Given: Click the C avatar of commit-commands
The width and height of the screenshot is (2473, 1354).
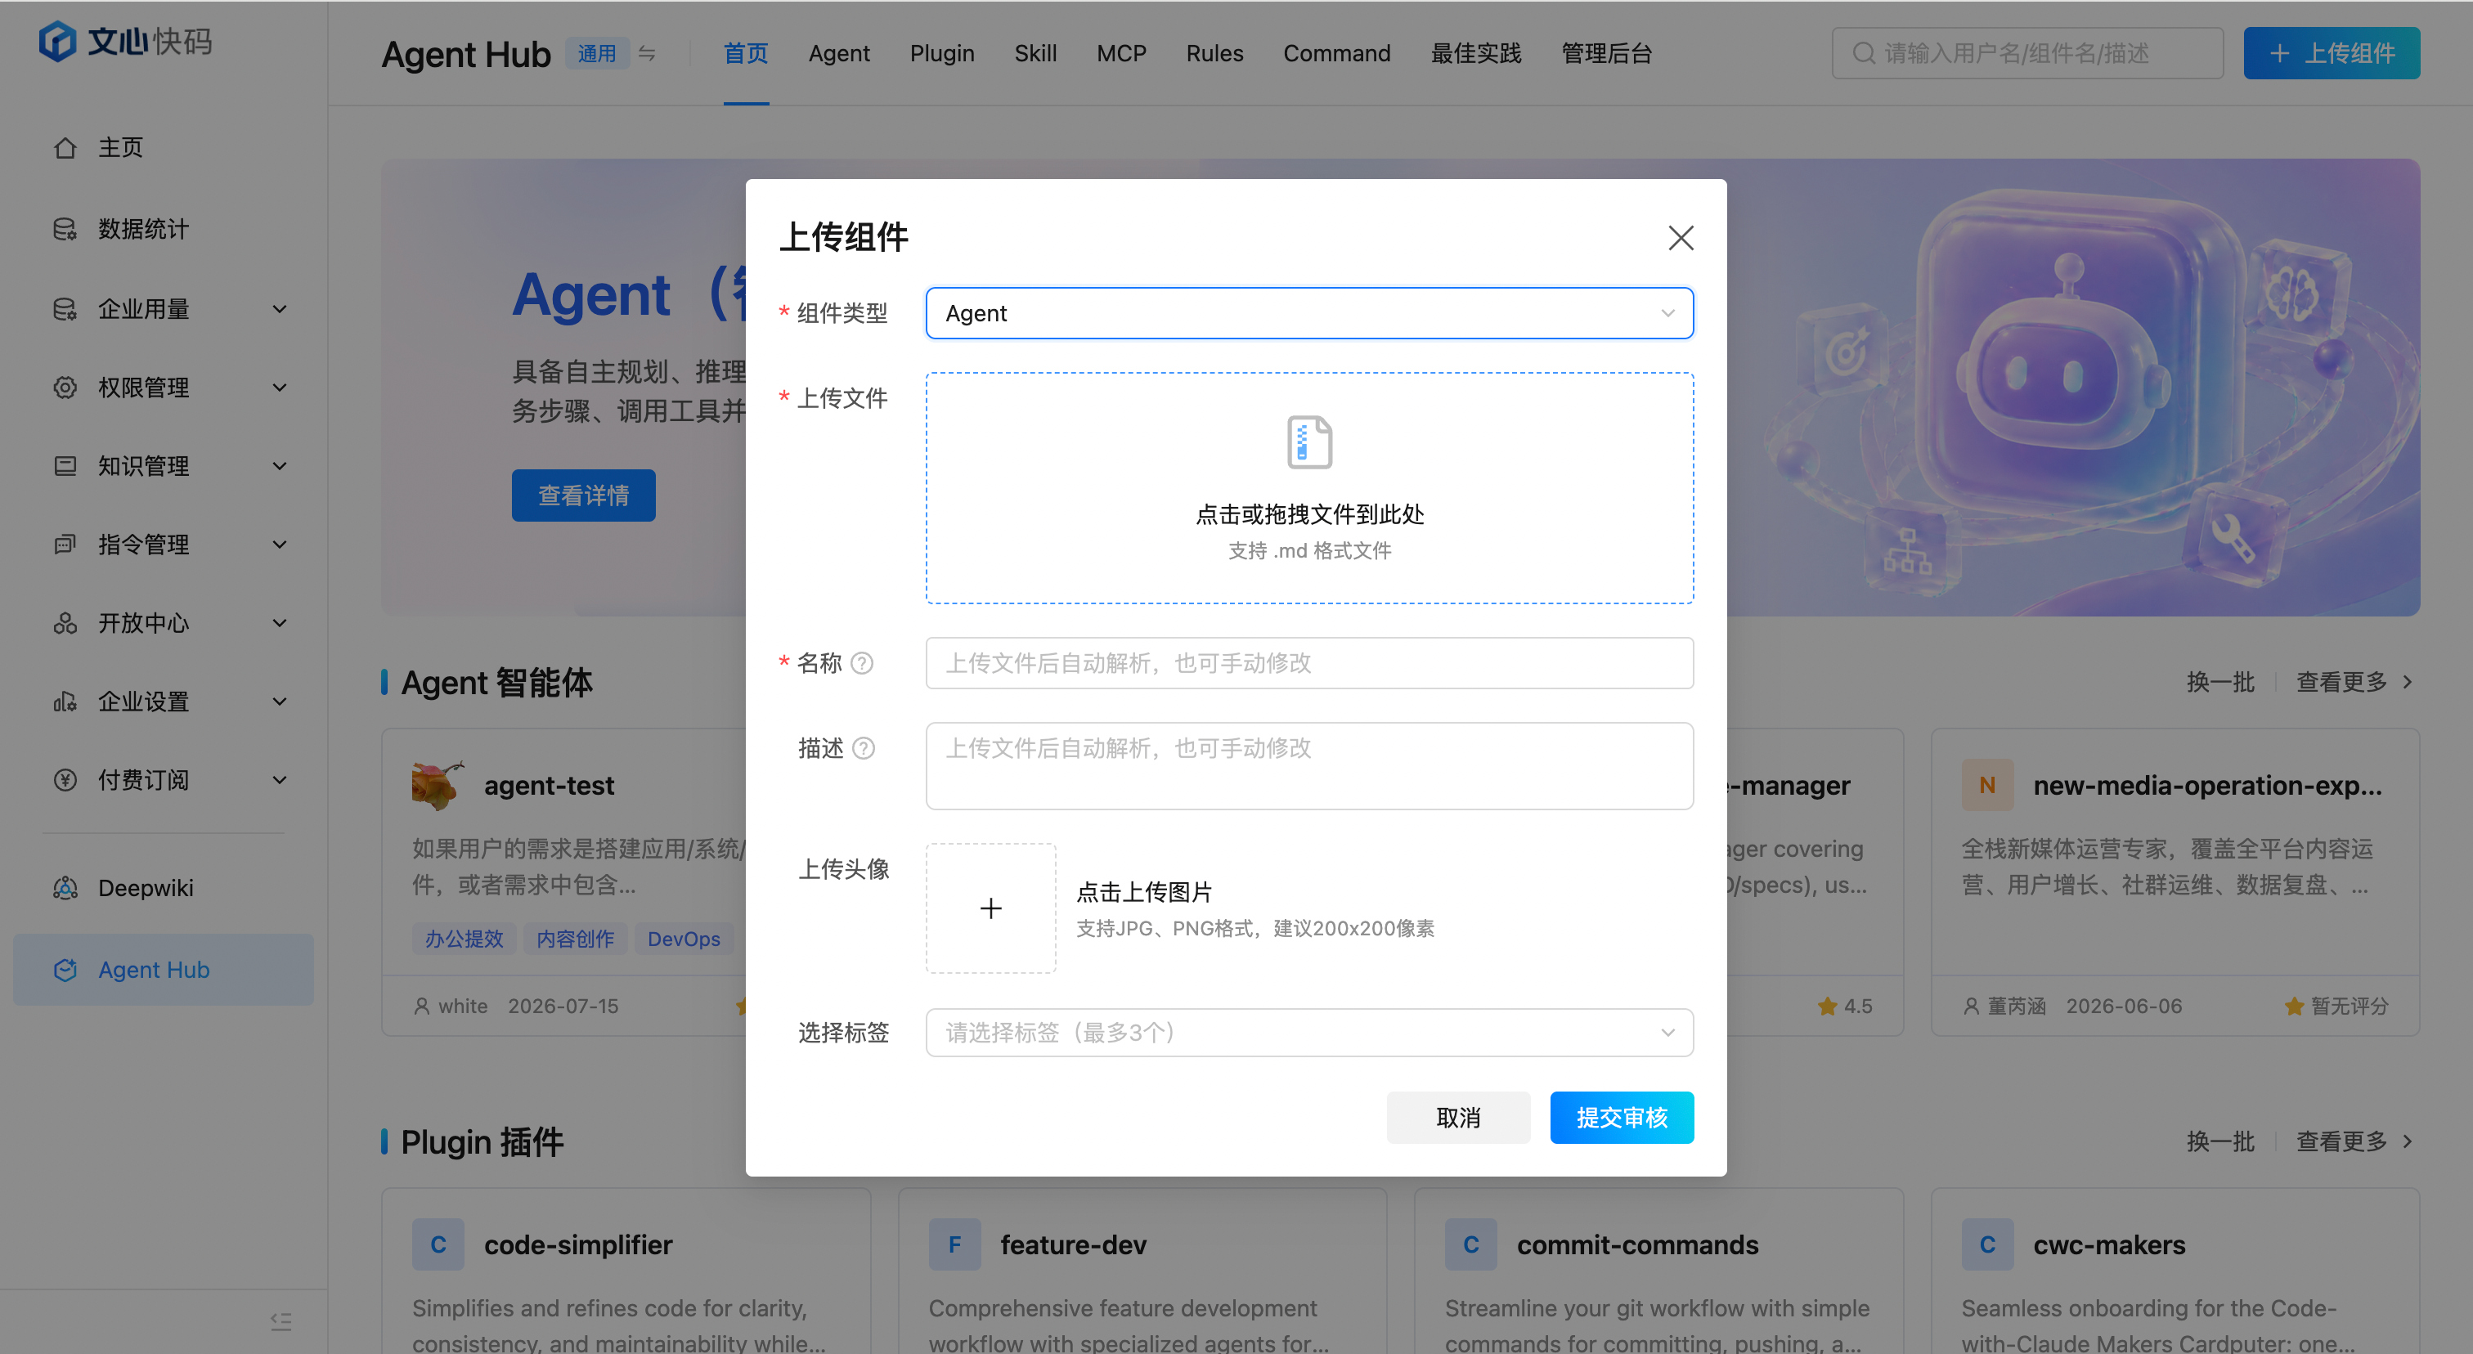Looking at the screenshot, I should coord(1470,1244).
